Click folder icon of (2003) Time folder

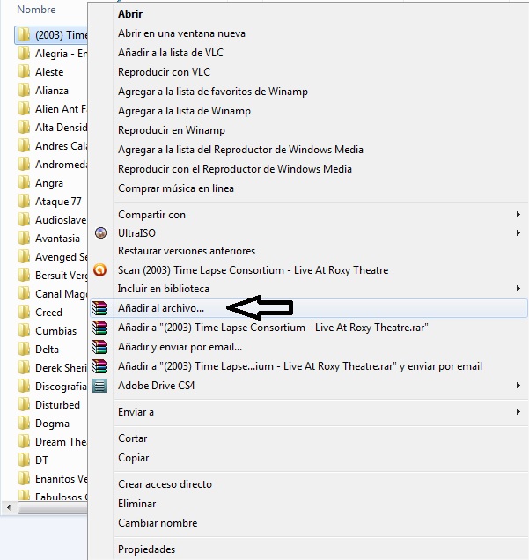click(24, 35)
